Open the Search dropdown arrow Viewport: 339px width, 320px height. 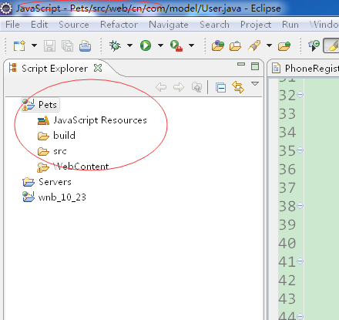click(269, 45)
